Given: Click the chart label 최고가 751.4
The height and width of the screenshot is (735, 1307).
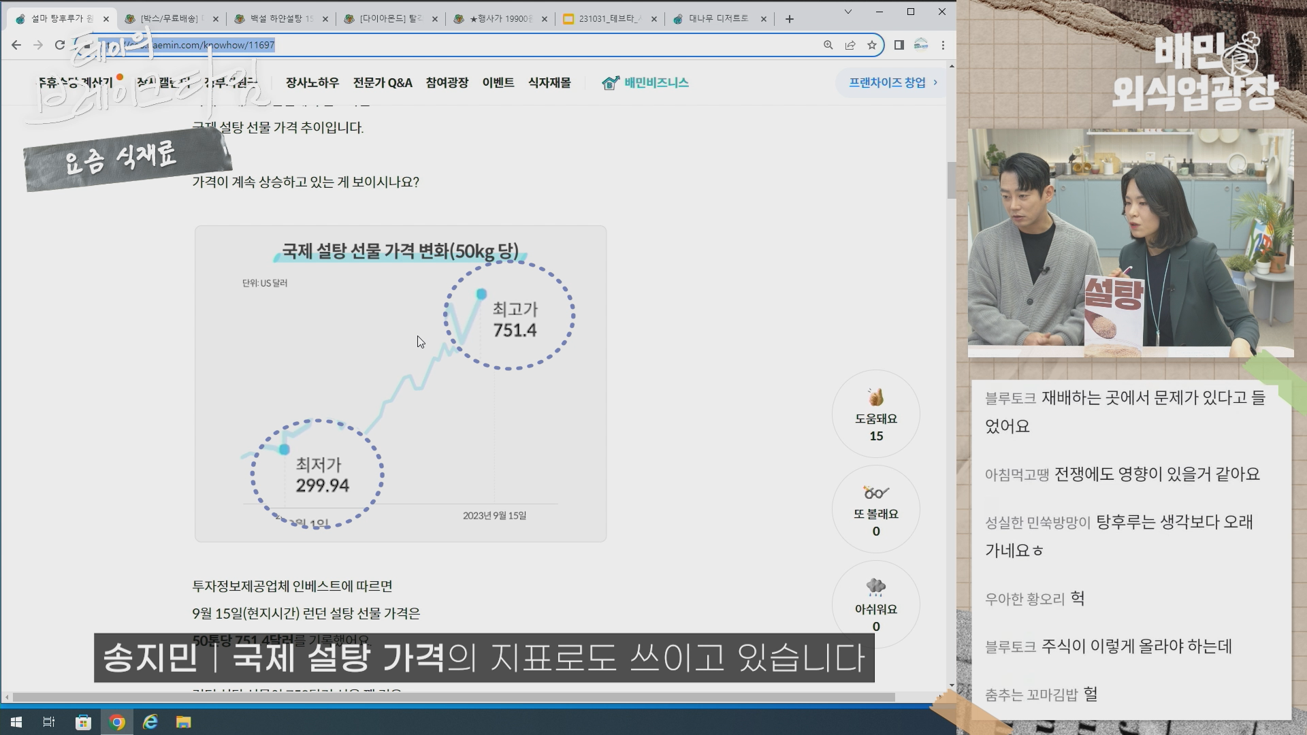Looking at the screenshot, I should [x=515, y=320].
